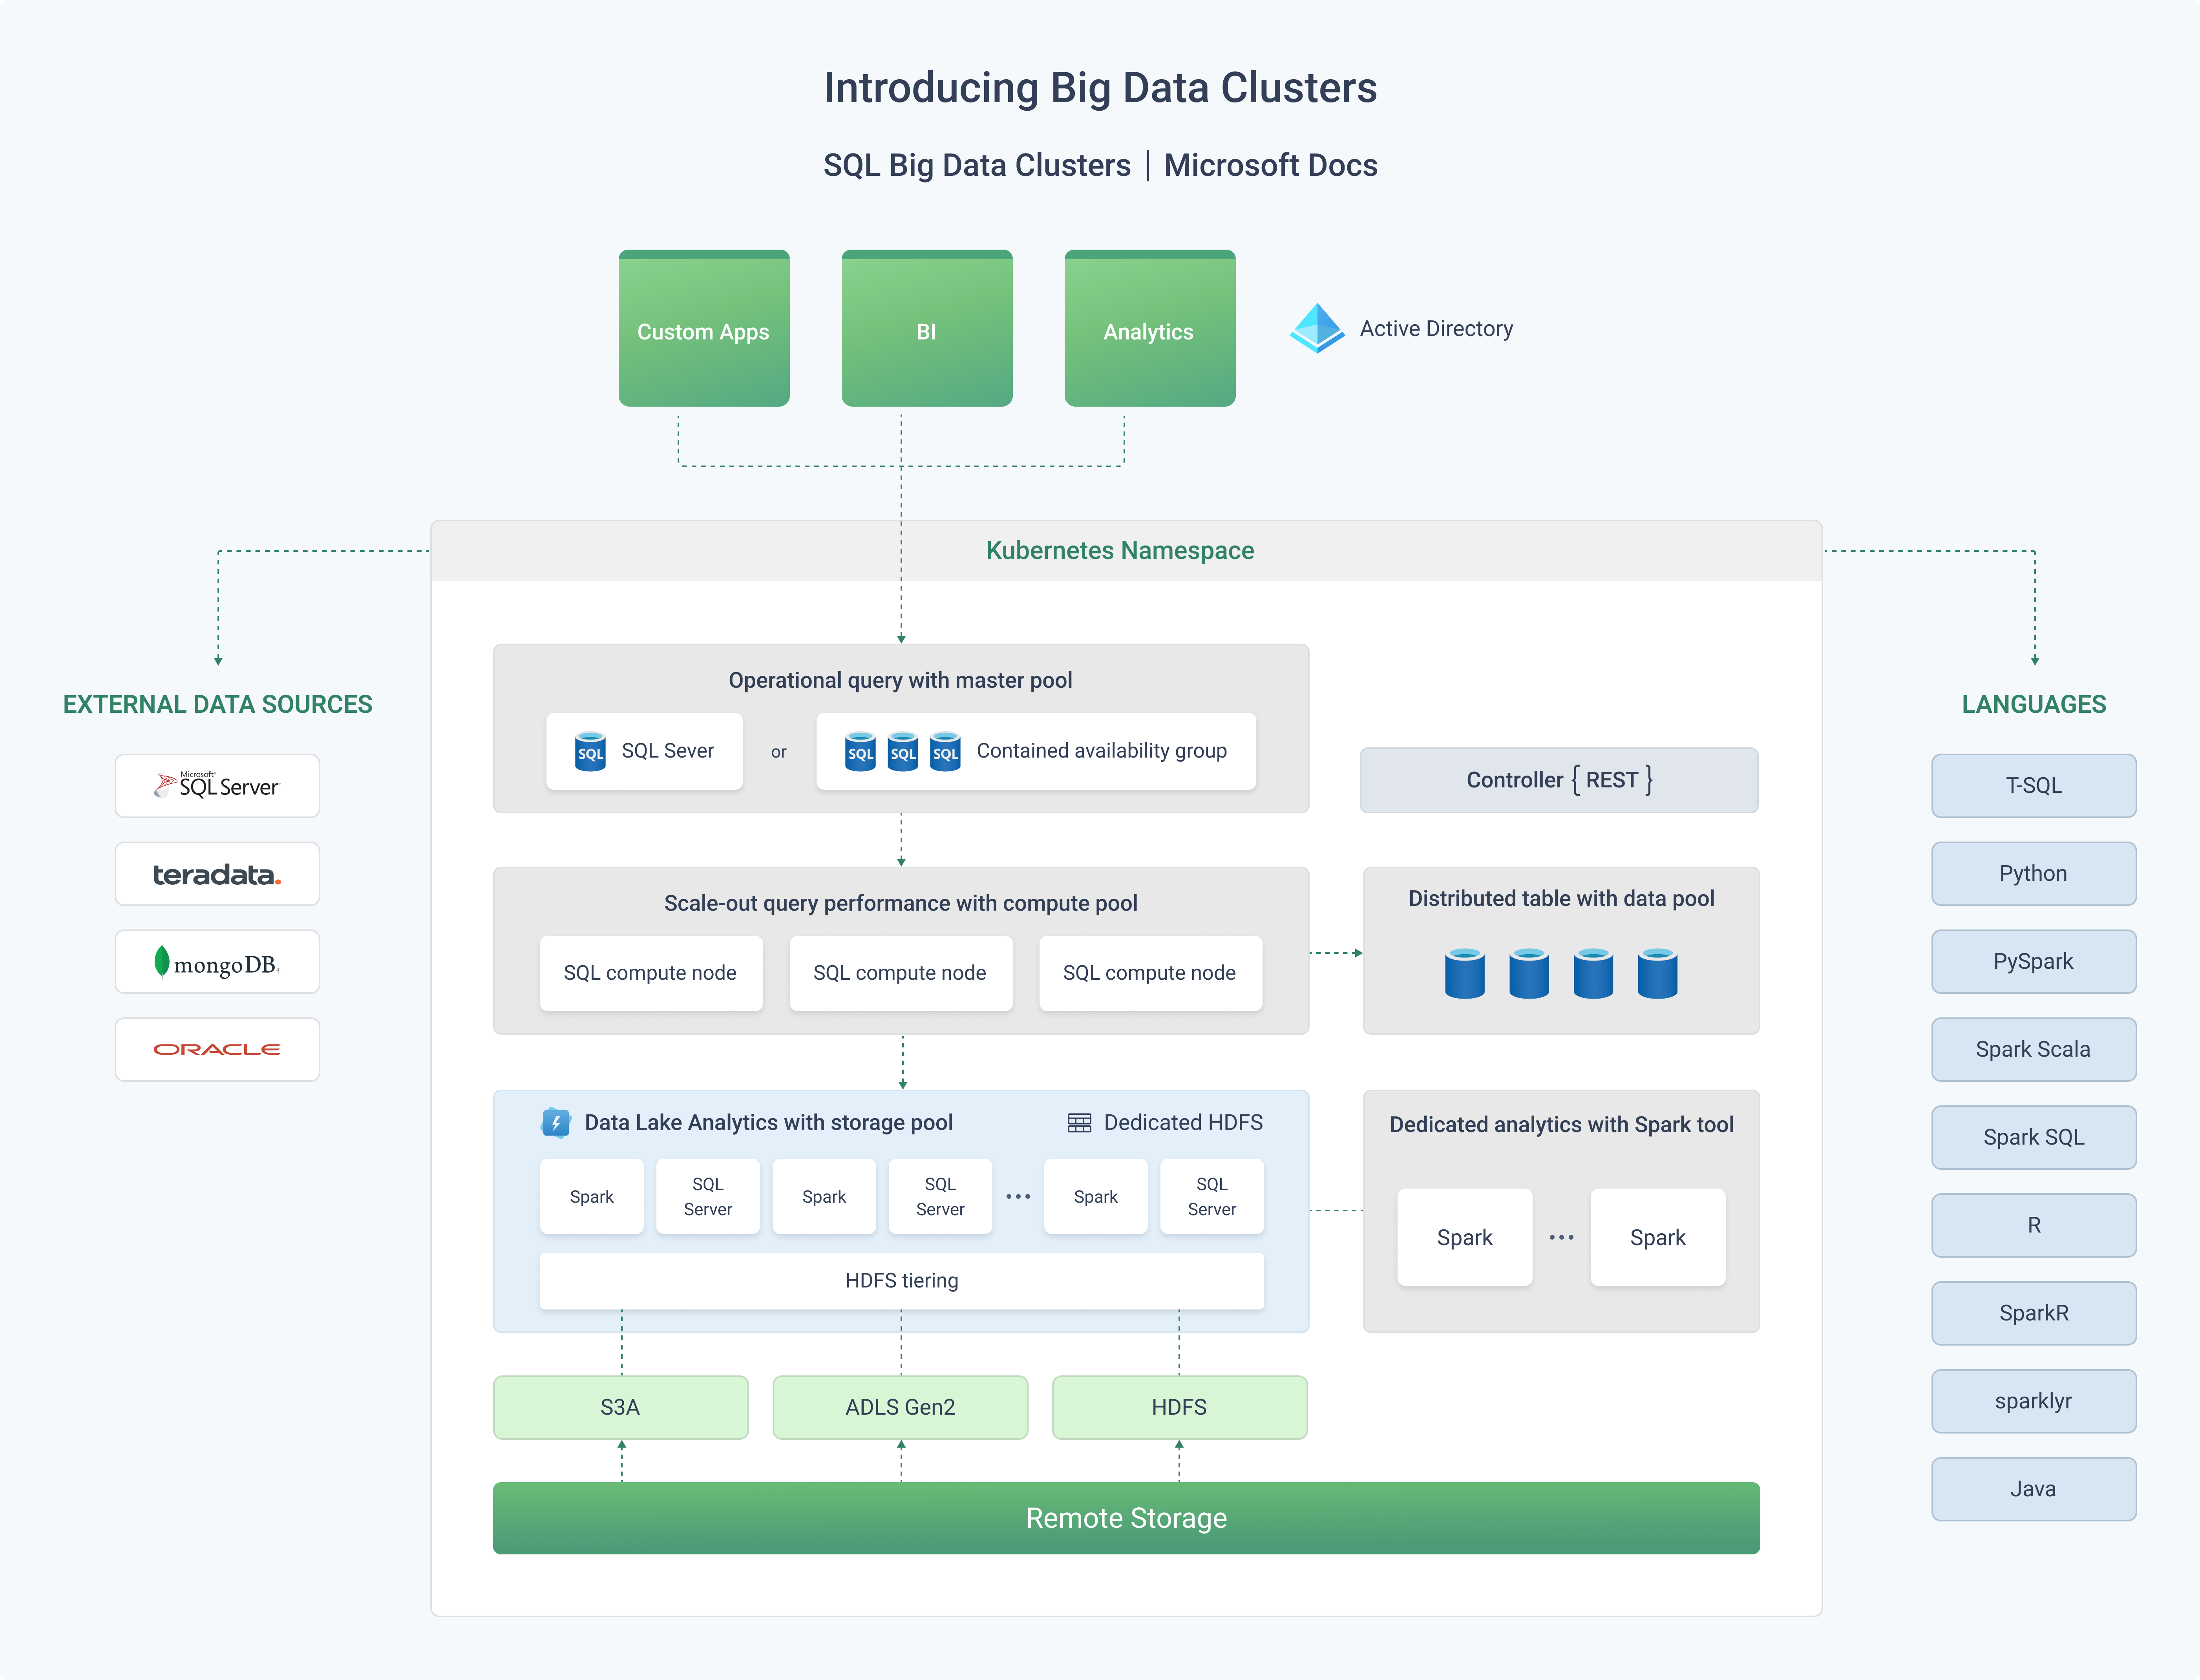Click the Active Directory pyramid icon
This screenshot has width=2200, height=1680.
pyautogui.click(x=1317, y=328)
